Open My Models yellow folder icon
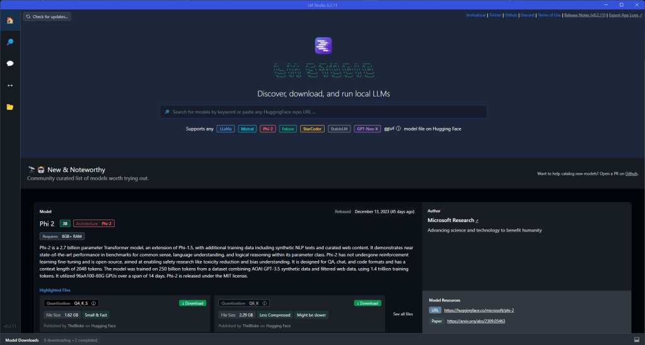 click(x=9, y=107)
